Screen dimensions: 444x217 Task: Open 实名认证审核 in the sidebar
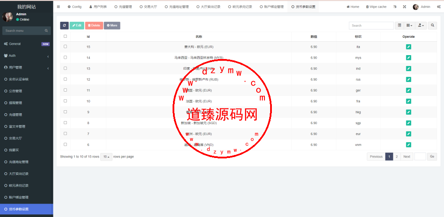(26, 79)
